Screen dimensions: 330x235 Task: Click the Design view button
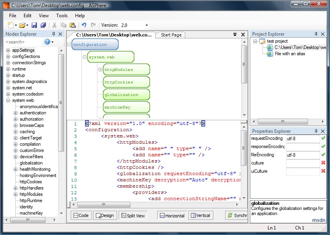click(104, 215)
